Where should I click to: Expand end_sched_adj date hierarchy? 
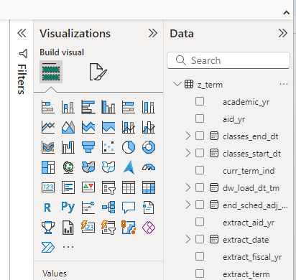[188, 205]
